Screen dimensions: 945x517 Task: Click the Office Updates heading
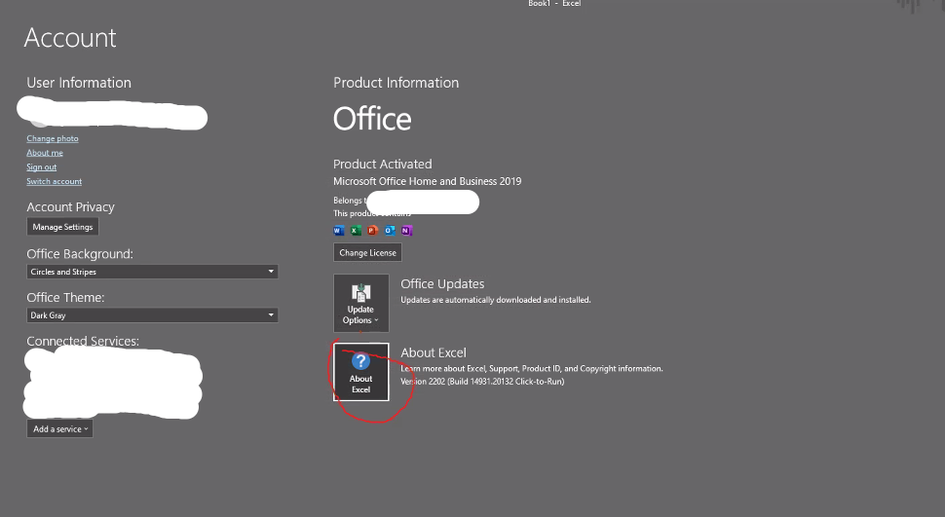[x=442, y=283]
